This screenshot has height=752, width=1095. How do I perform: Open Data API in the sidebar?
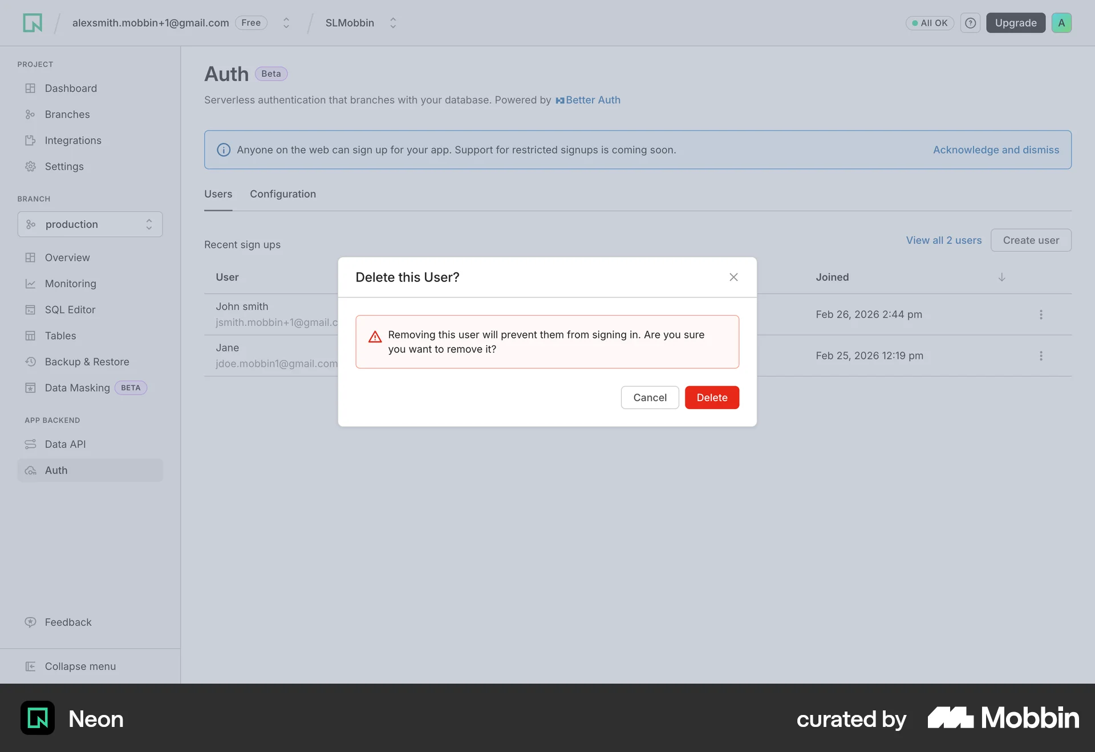90,444
